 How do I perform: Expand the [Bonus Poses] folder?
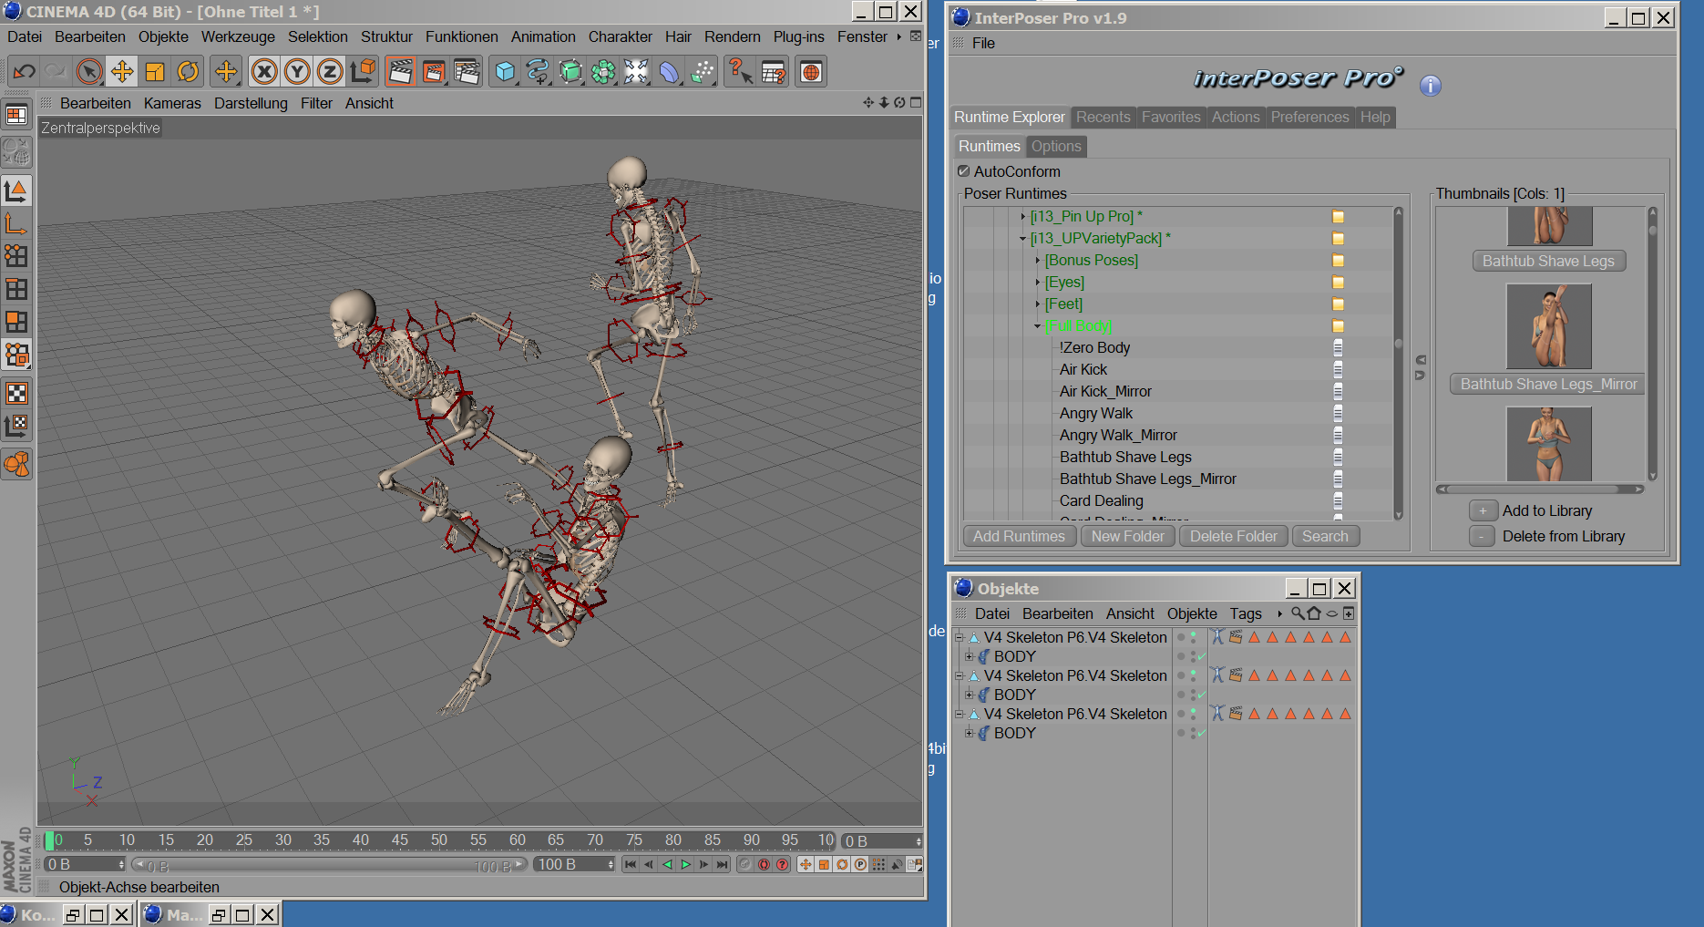[x=1037, y=261]
